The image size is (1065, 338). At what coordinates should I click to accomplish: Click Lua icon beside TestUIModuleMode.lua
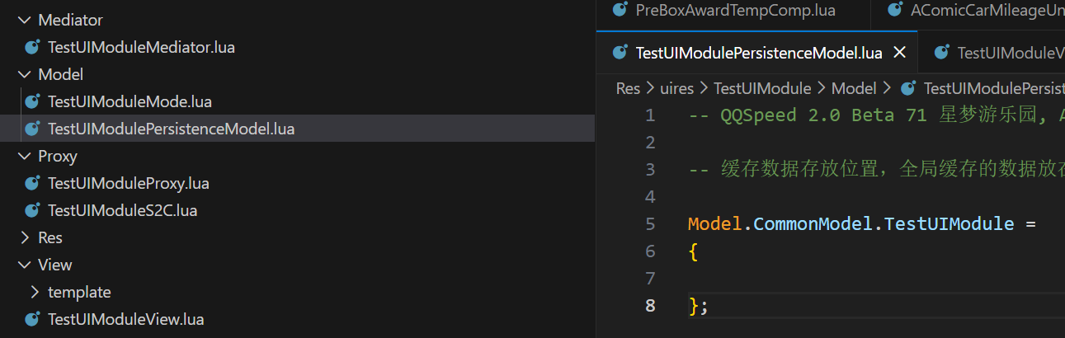(33, 102)
